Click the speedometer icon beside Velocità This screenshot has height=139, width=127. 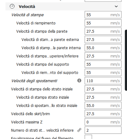tap(12, 6)
